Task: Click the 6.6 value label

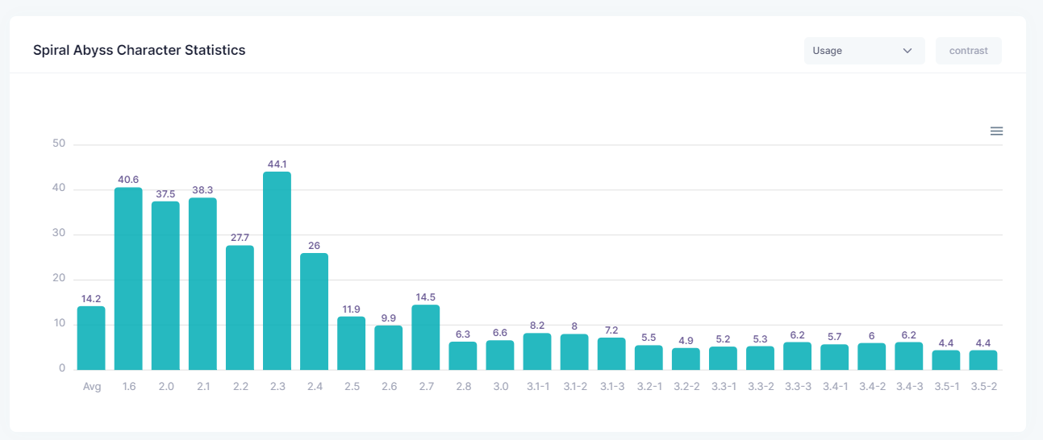Action: [499, 332]
